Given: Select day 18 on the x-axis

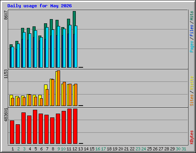Looking at the screenshot, I should point(109,149).
